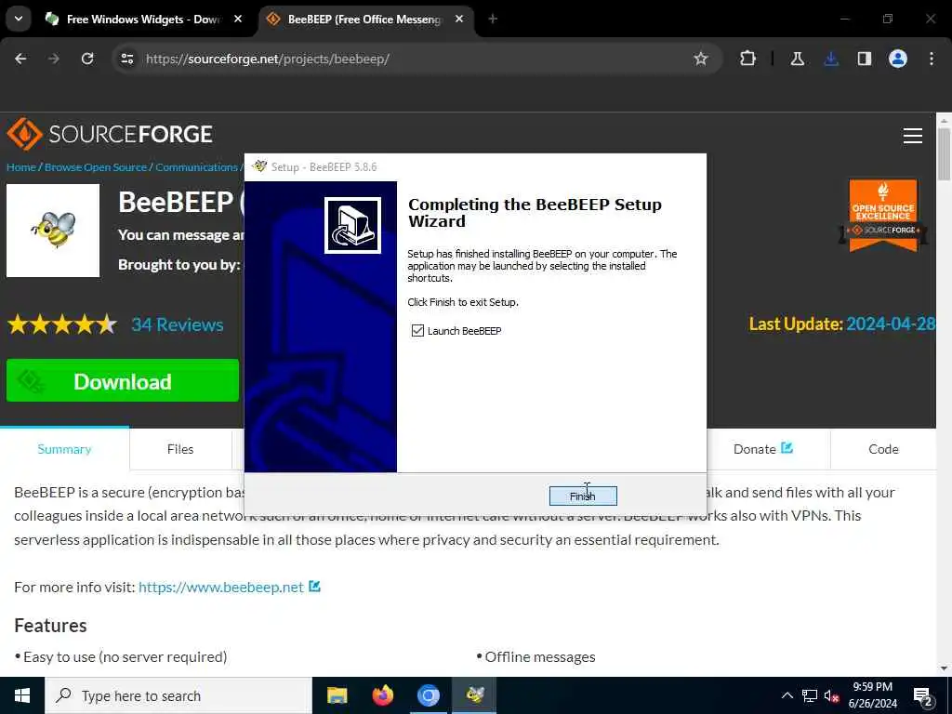This screenshot has height=714, width=952.
Task: Go to the Home breadcrumb link
Action: (21, 167)
